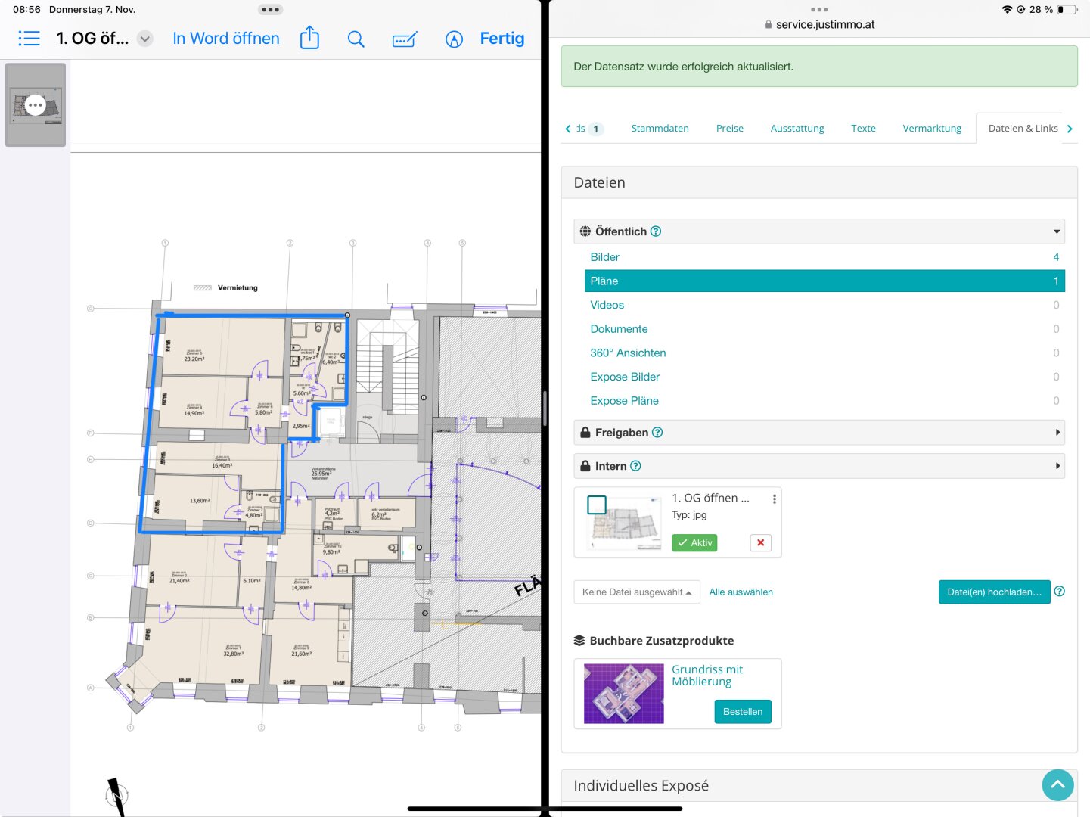
Task: Open 'Keine Datei ausgewählt' dropdown
Action: (637, 592)
